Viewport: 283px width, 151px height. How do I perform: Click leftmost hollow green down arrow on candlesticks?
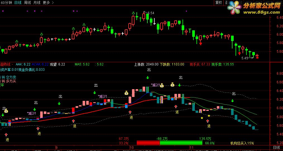[16, 42]
